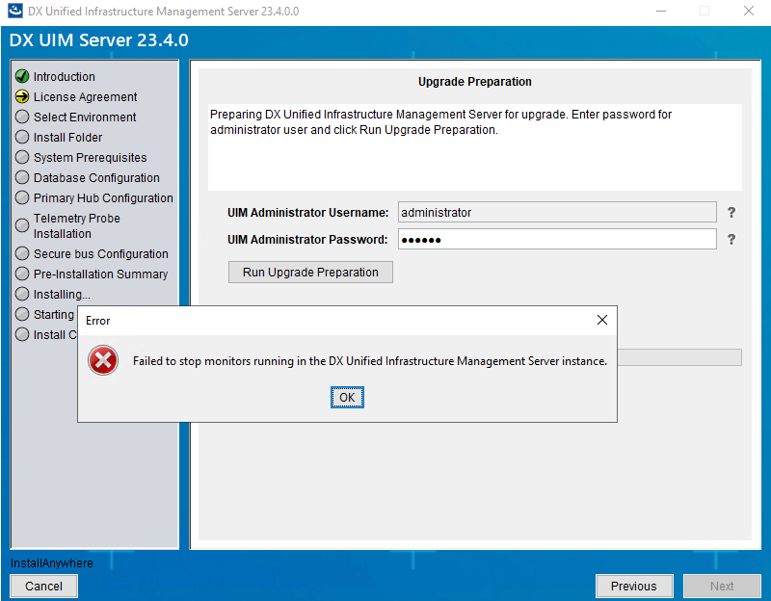Click the License Agreement step label
Image resolution: width=771 pixels, height=601 pixels.
coord(85,97)
